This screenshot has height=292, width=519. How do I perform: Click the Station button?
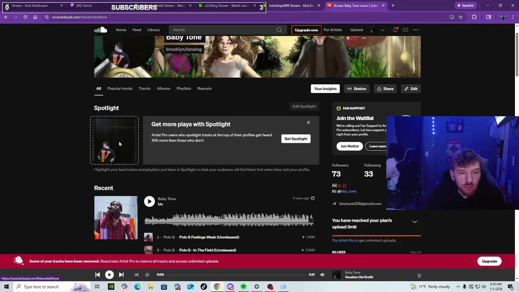click(357, 88)
